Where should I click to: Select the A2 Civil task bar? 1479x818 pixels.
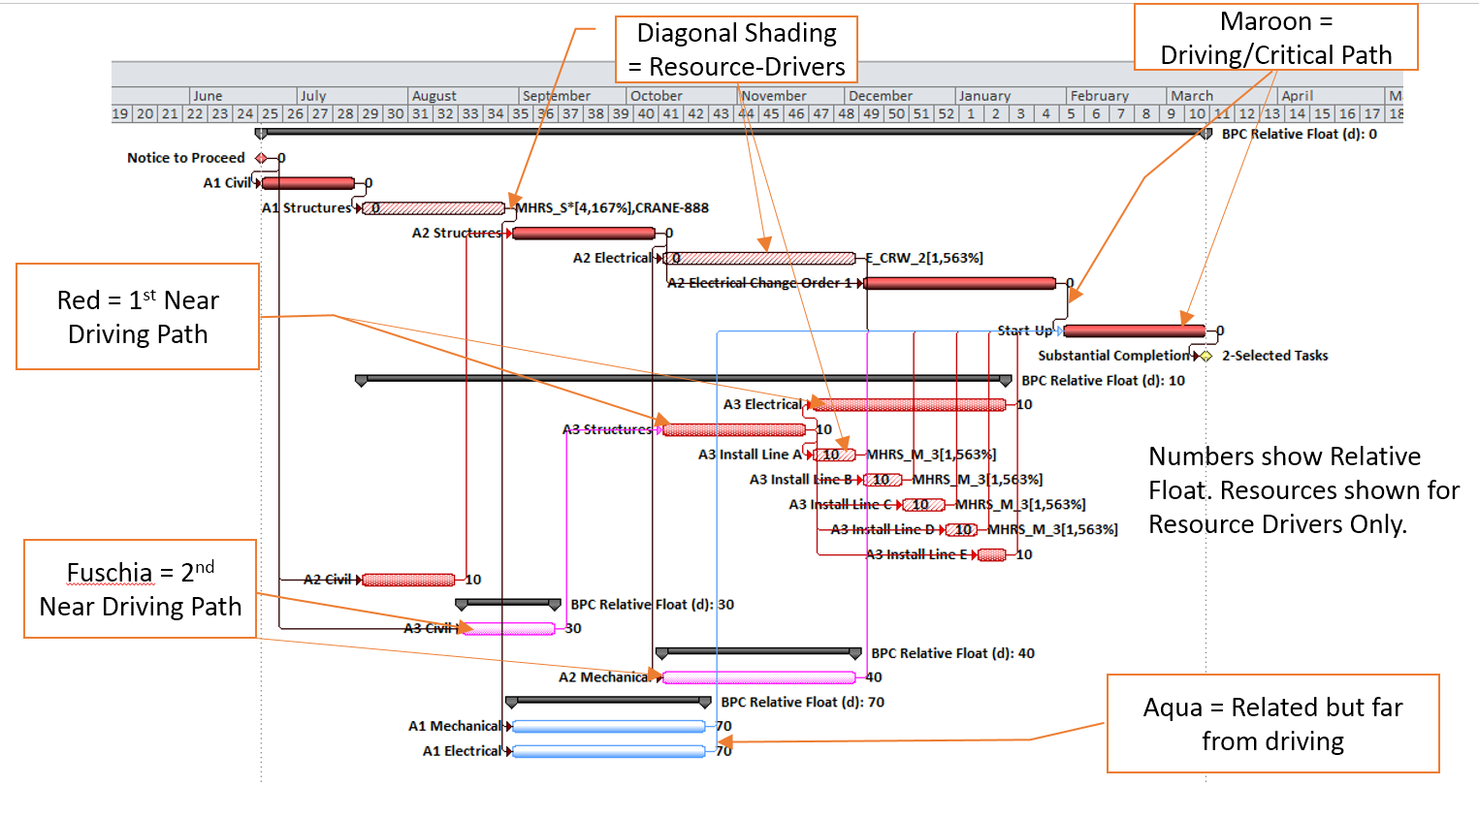click(x=408, y=580)
